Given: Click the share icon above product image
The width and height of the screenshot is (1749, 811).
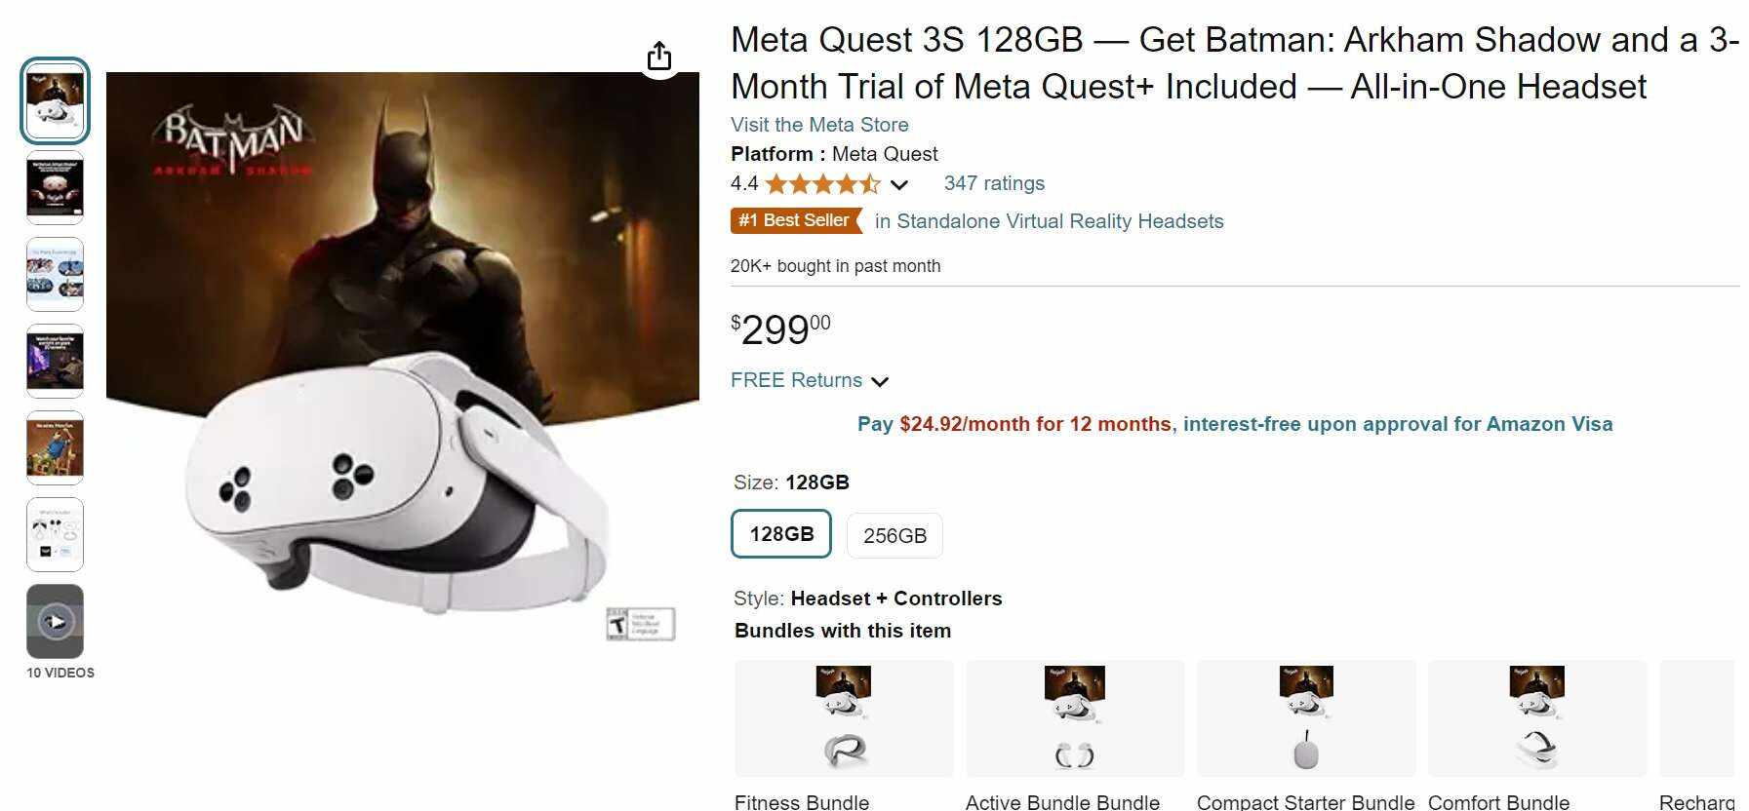Looking at the screenshot, I should 659,57.
